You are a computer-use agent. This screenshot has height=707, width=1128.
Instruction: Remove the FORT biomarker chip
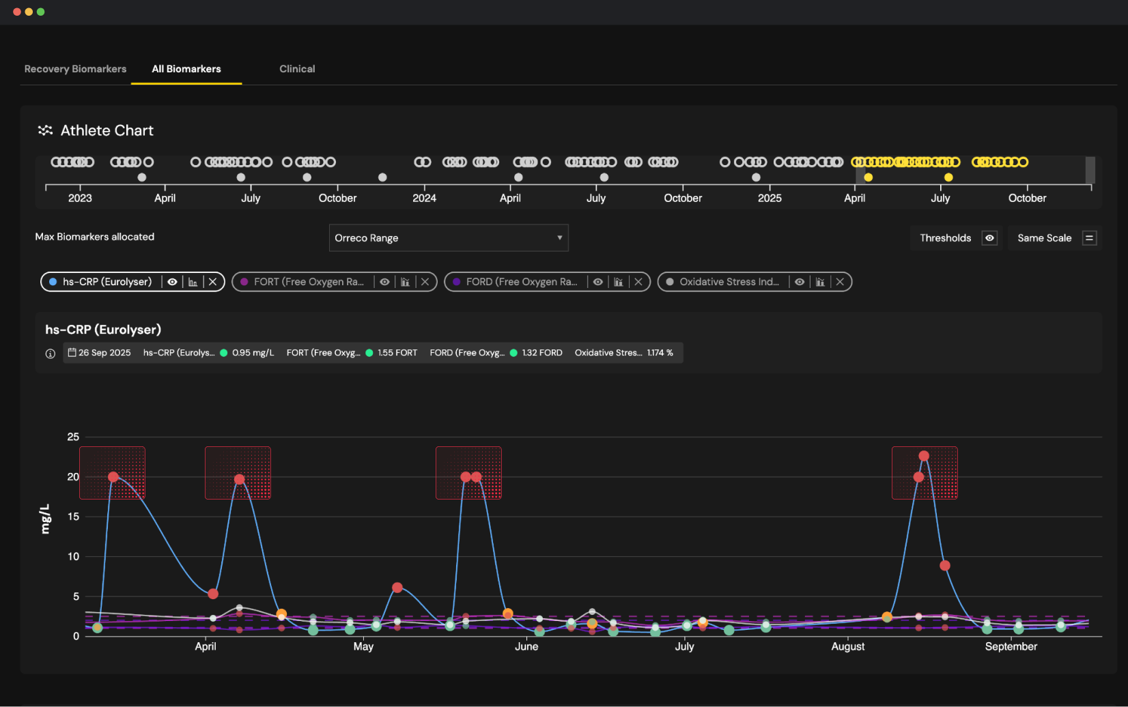click(x=425, y=281)
